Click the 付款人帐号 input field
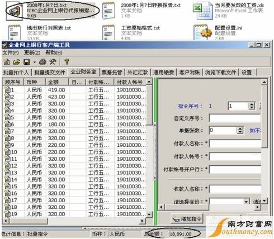274x239 pixels. tap(235, 156)
